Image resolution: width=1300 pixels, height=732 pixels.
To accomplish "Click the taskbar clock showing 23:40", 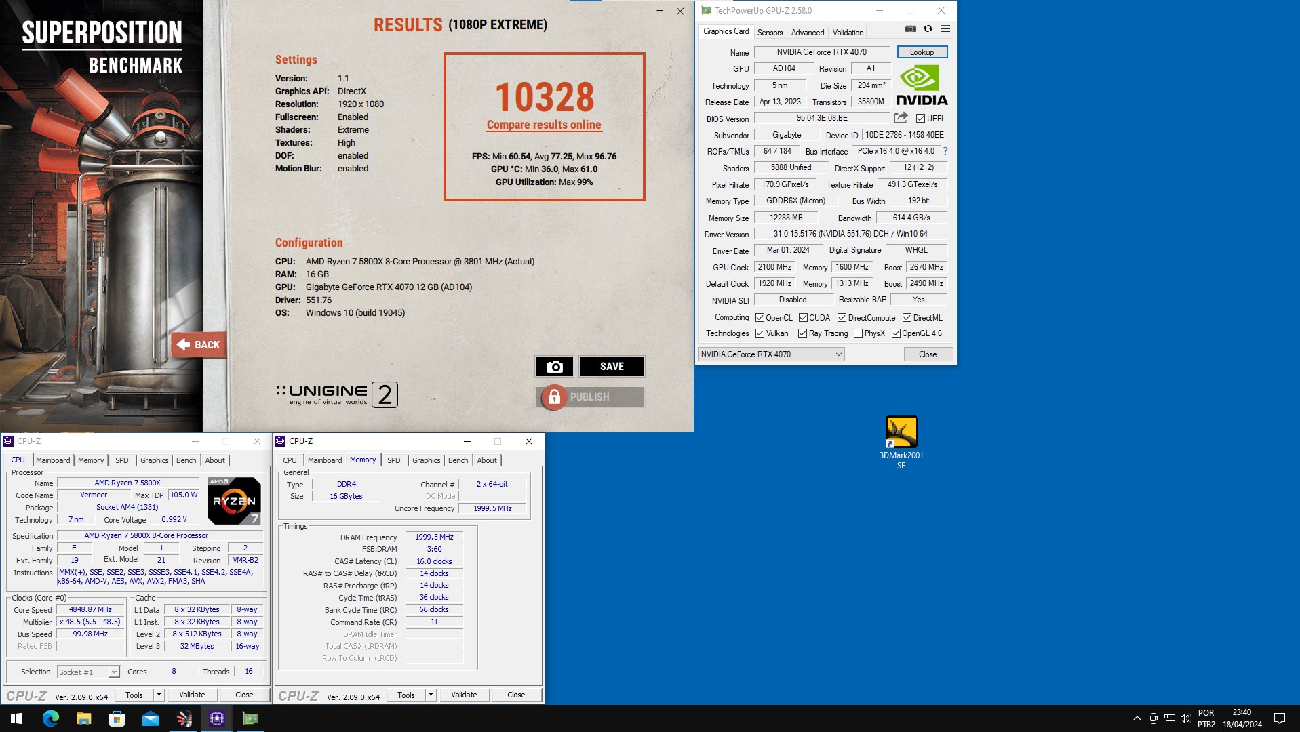I will click(x=1242, y=718).
